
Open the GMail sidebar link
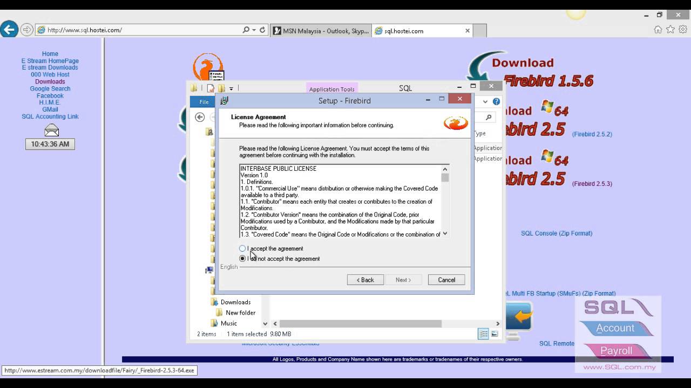(50, 109)
